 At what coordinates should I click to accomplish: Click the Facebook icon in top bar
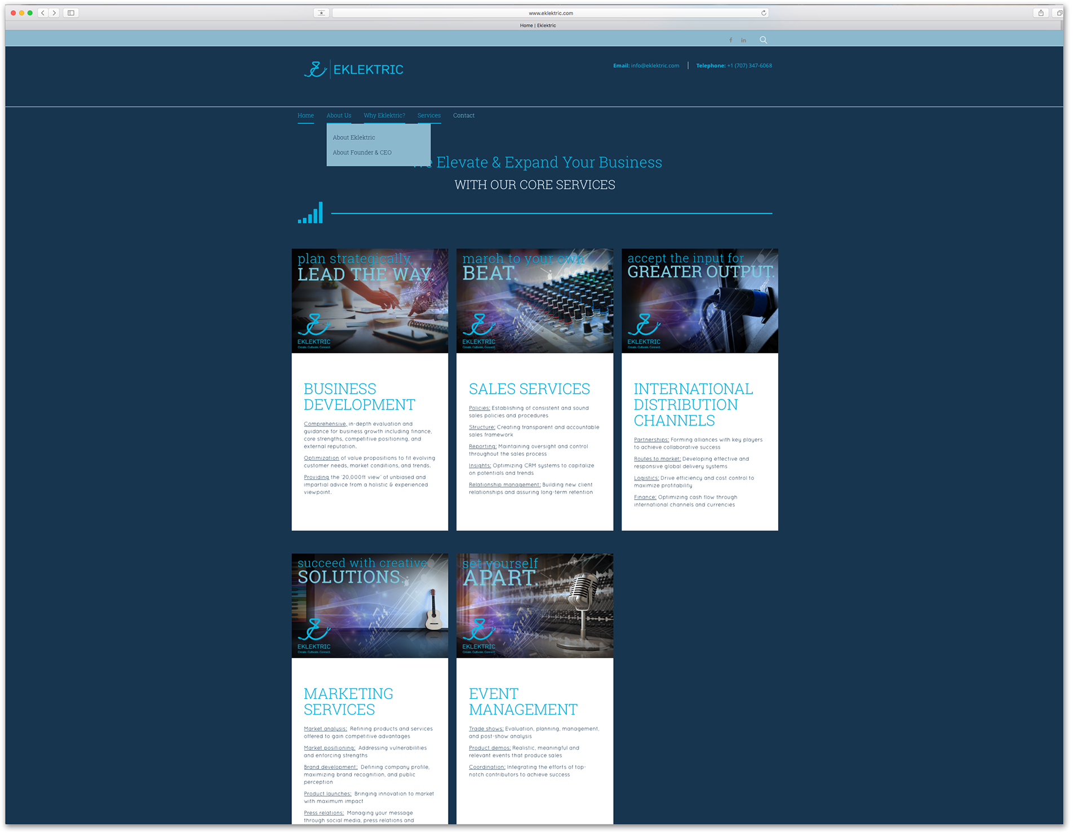pos(730,40)
